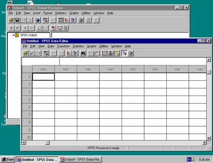Click Variables icon in Output Navigator toolbar
213x163 pixels.
pos(73,20)
